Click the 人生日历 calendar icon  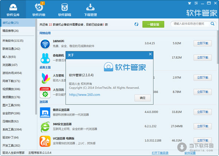pos(45,92)
